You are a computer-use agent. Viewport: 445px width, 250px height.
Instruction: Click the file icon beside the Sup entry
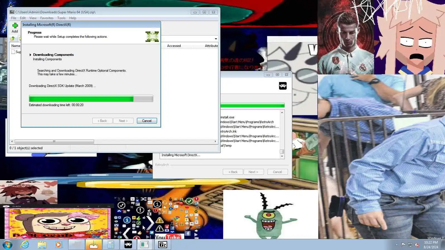(x=13, y=52)
